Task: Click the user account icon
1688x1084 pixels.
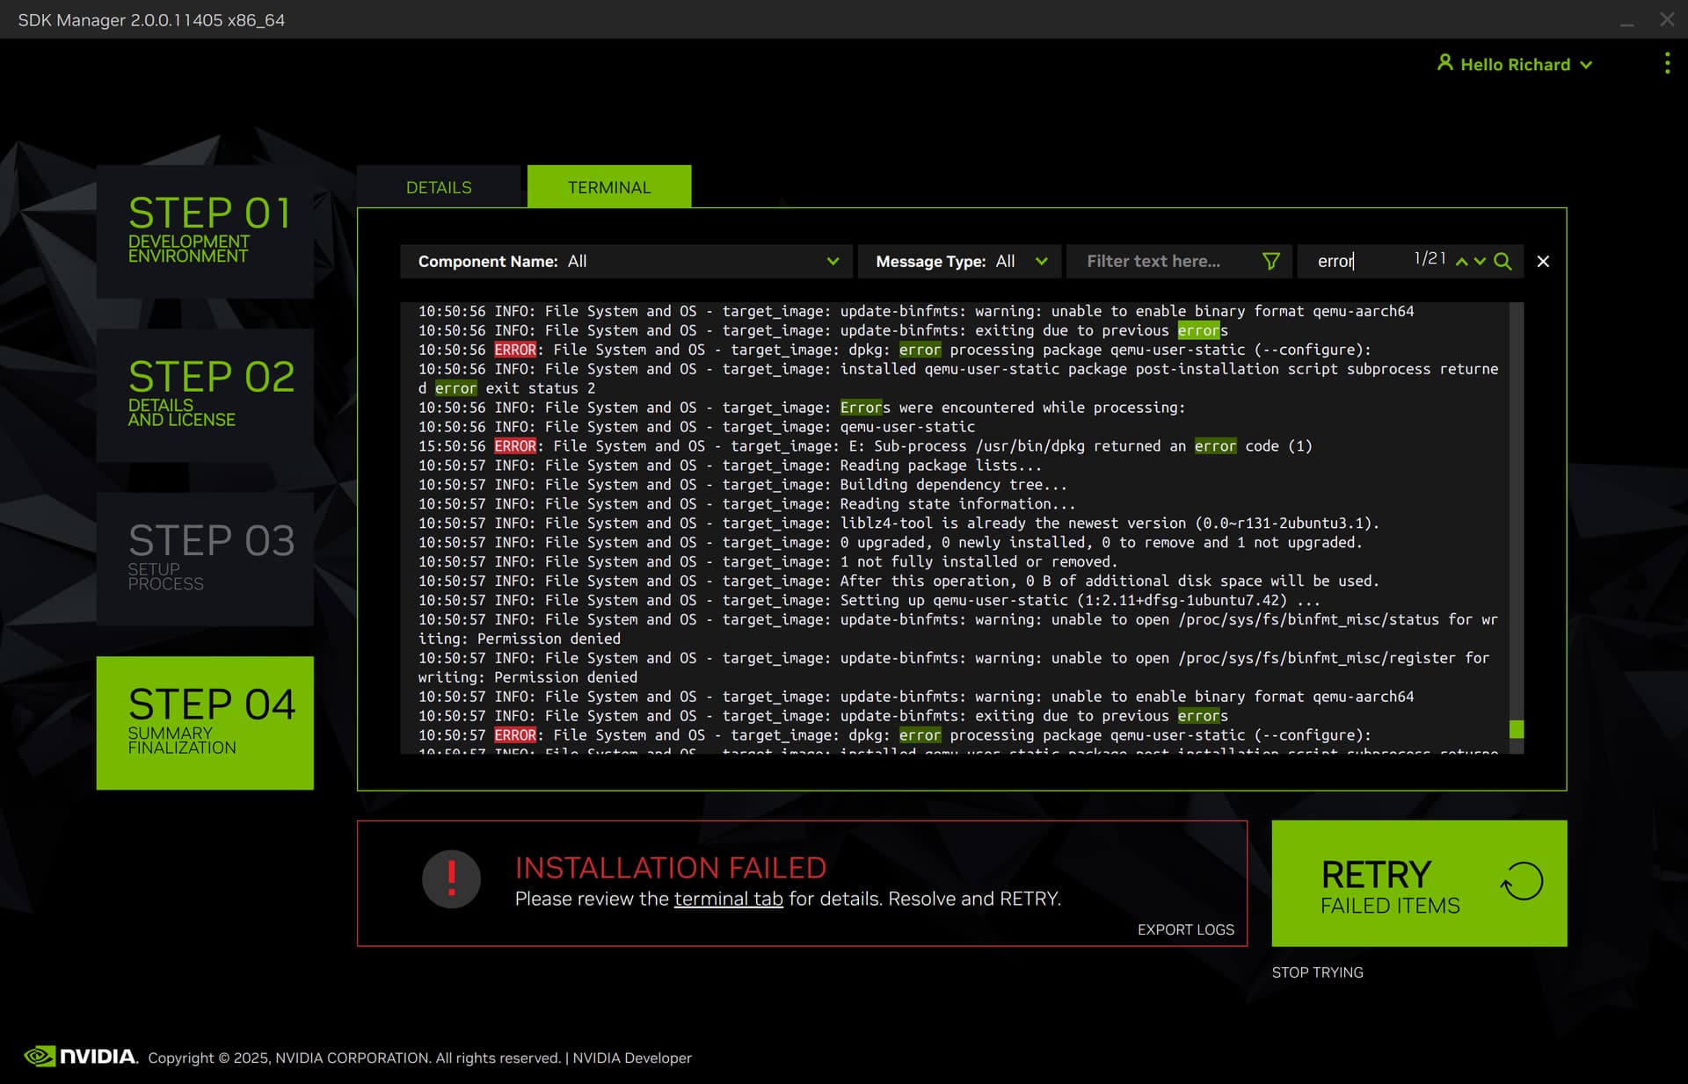Action: tap(1444, 62)
